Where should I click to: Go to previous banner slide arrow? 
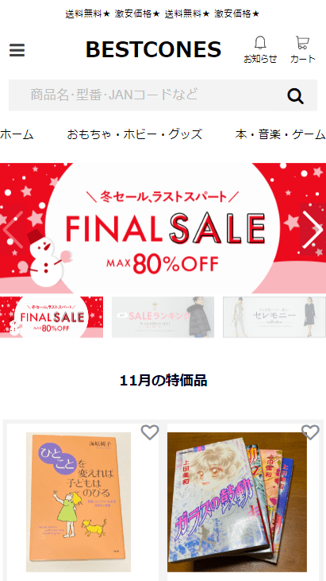[13, 230]
